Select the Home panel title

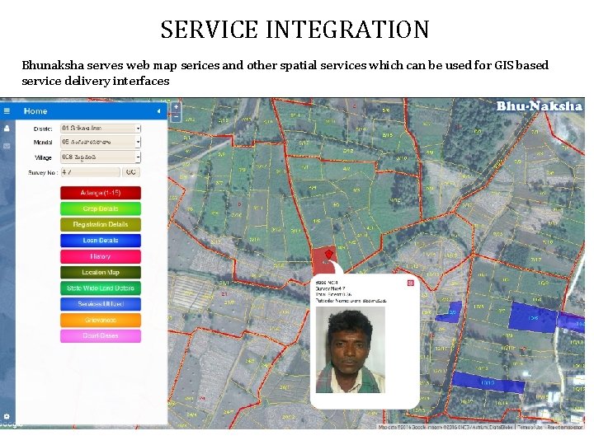point(35,111)
